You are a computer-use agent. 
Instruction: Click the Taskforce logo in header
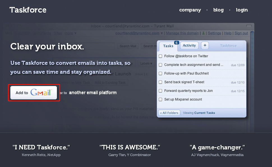[x=28, y=10]
